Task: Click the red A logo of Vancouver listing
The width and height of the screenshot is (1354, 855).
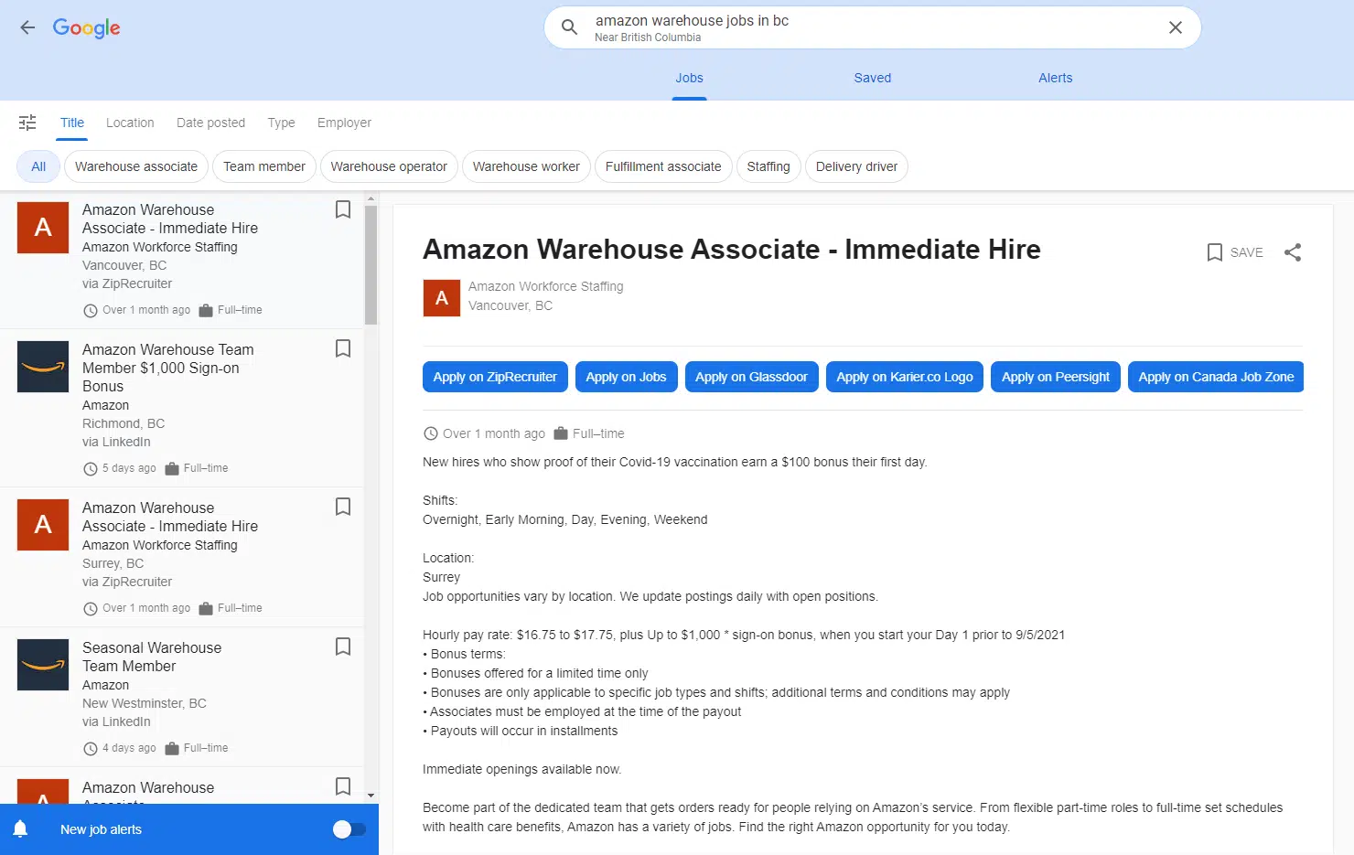Action: [x=43, y=228]
